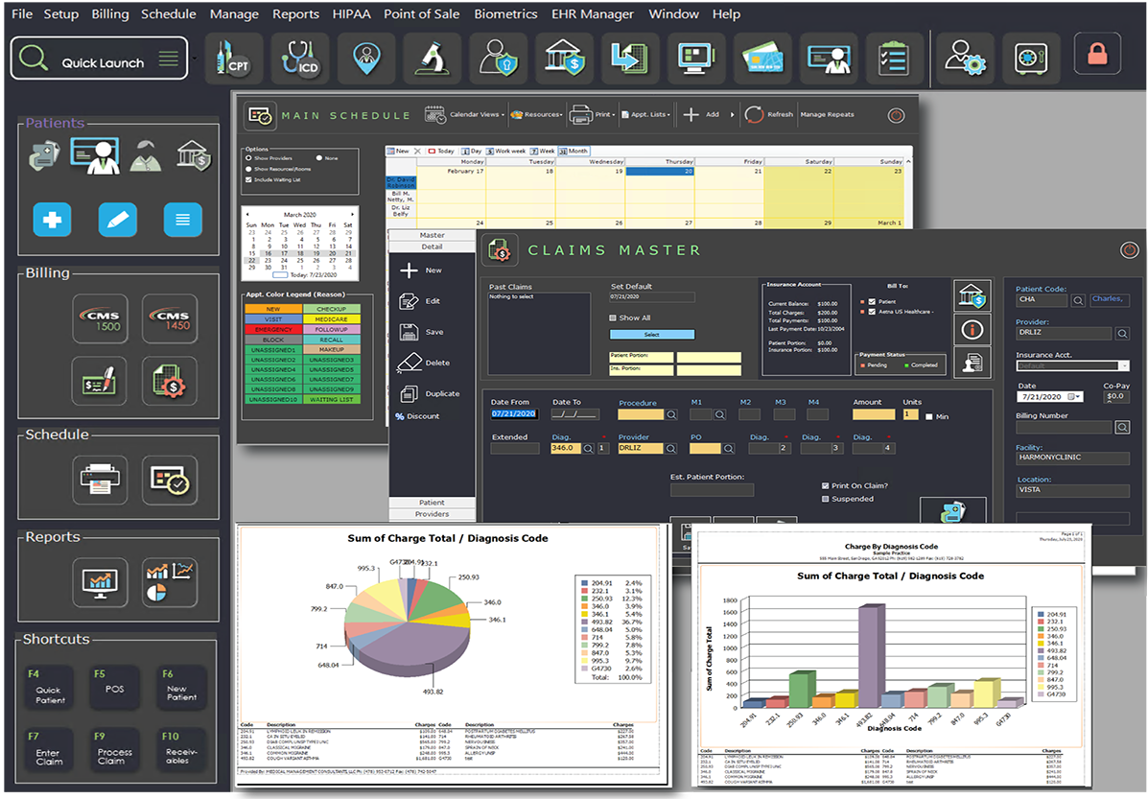Click the charts and pie icon under Reports
This screenshot has height=799, width=1148.
click(170, 582)
